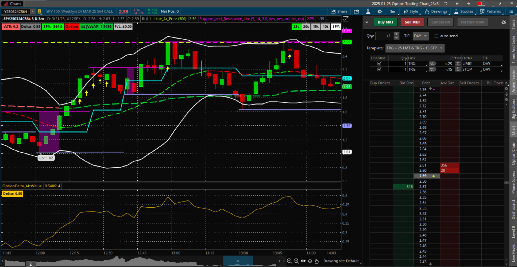Open the Times And Sales side tab
The image size is (517, 267).
513,50
